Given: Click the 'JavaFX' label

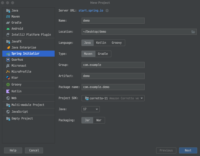Looking at the screenshot, I should coord(16,42).
